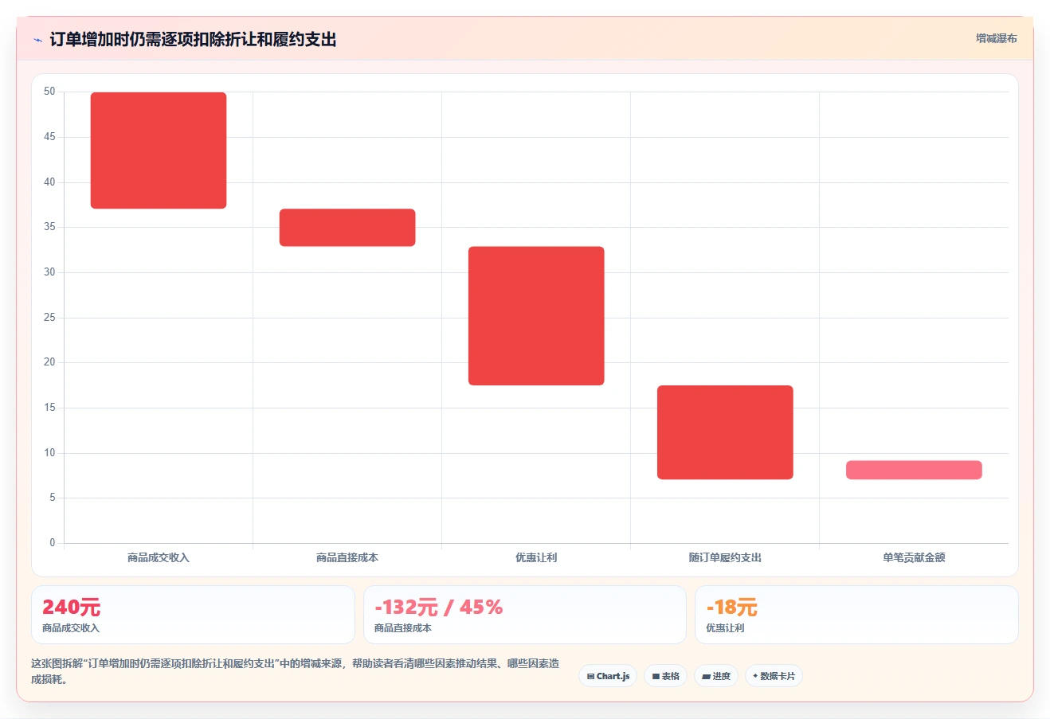Select the 优惠让利 bar in chart

(536, 316)
